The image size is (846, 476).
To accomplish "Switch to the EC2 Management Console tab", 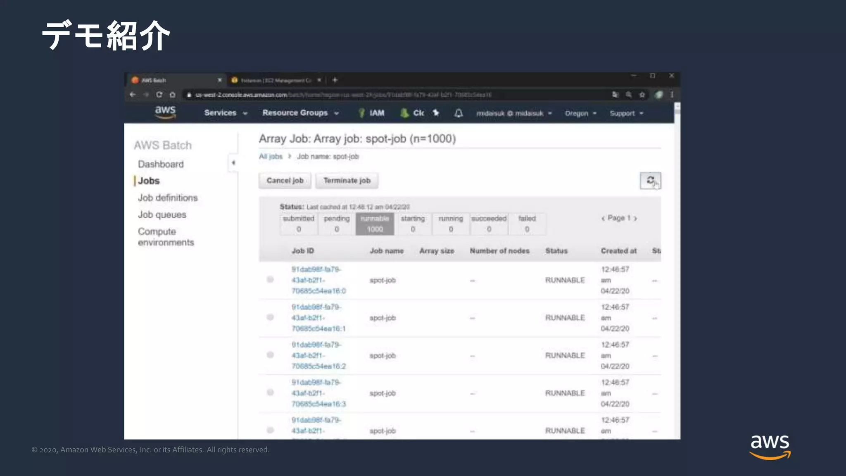I will (276, 80).
